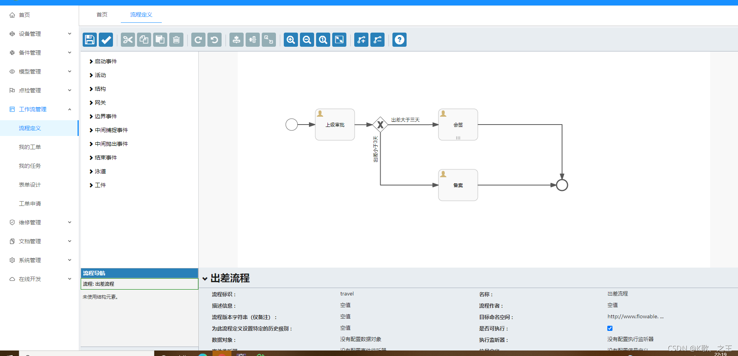Open 首页 in the sidebar
738x356 pixels.
pos(39,15)
